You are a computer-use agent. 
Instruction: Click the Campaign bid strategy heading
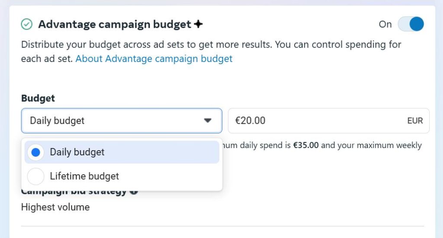(74, 192)
